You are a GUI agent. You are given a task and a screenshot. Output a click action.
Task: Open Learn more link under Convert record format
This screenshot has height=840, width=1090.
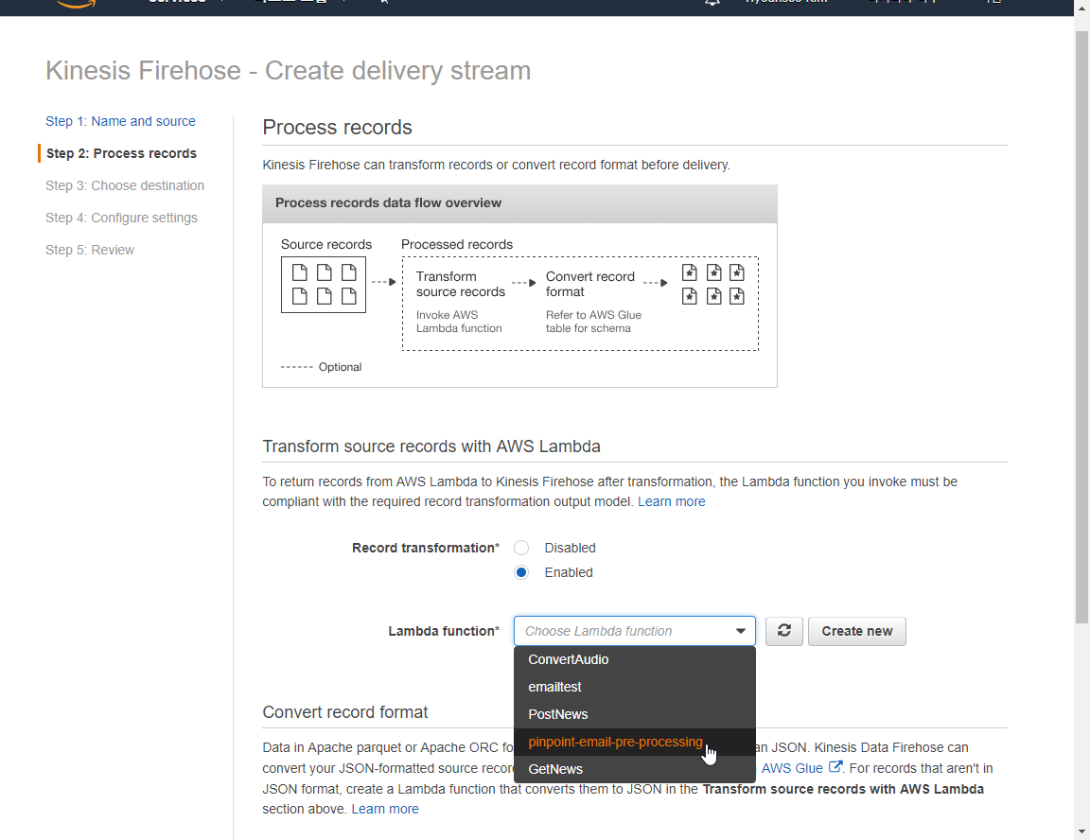coord(384,809)
